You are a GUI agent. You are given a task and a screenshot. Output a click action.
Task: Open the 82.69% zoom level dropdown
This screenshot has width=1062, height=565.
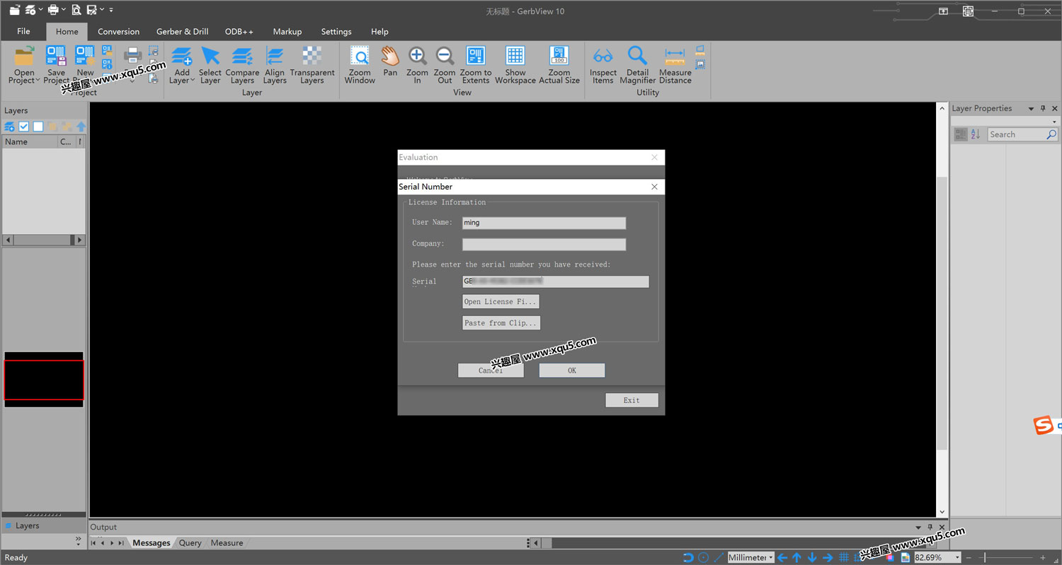pos(958,558)
